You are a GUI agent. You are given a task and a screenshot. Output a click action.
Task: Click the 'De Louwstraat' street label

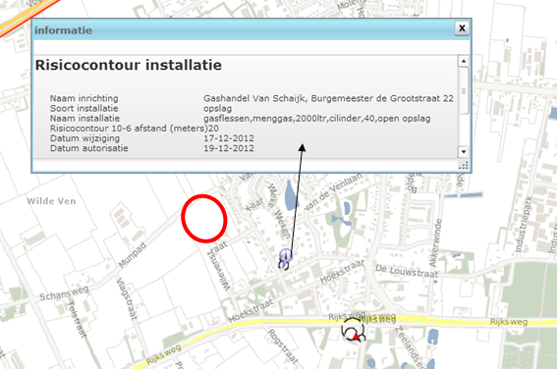pos(407,271)
